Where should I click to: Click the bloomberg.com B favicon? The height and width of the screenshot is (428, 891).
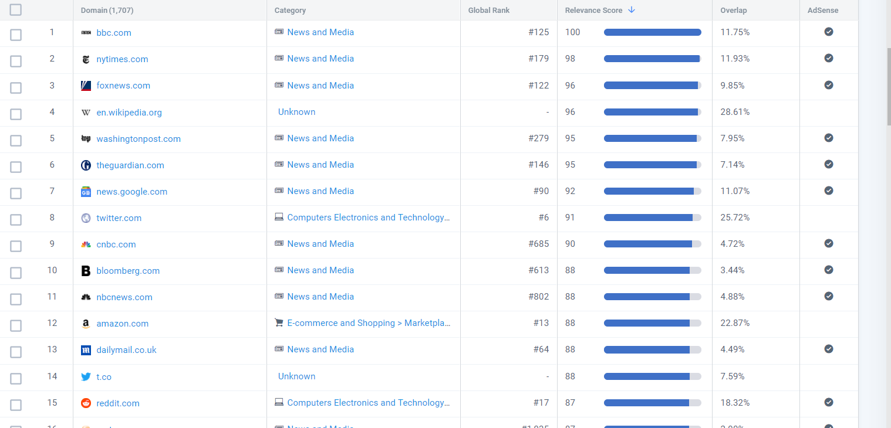(x=86, y=271)
